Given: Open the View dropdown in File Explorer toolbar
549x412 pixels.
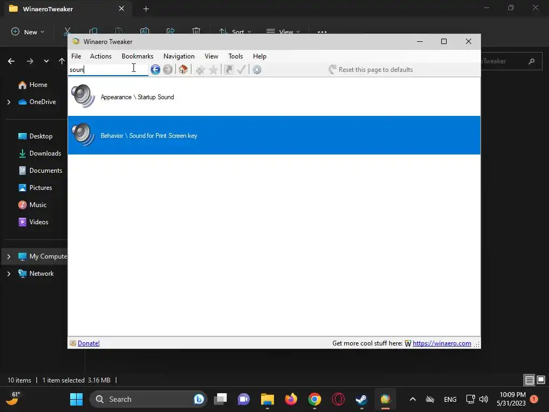Looking at the screenshot, I should coord(283,32).
